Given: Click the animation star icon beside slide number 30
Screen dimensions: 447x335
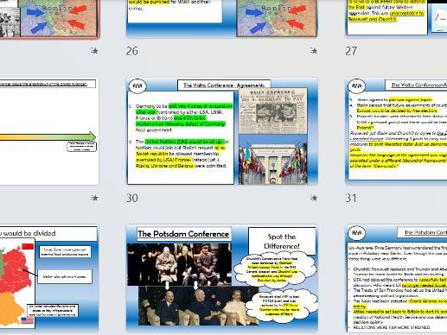Looking at the screenshot, I should pyautogui.click(x=314, y=198).
